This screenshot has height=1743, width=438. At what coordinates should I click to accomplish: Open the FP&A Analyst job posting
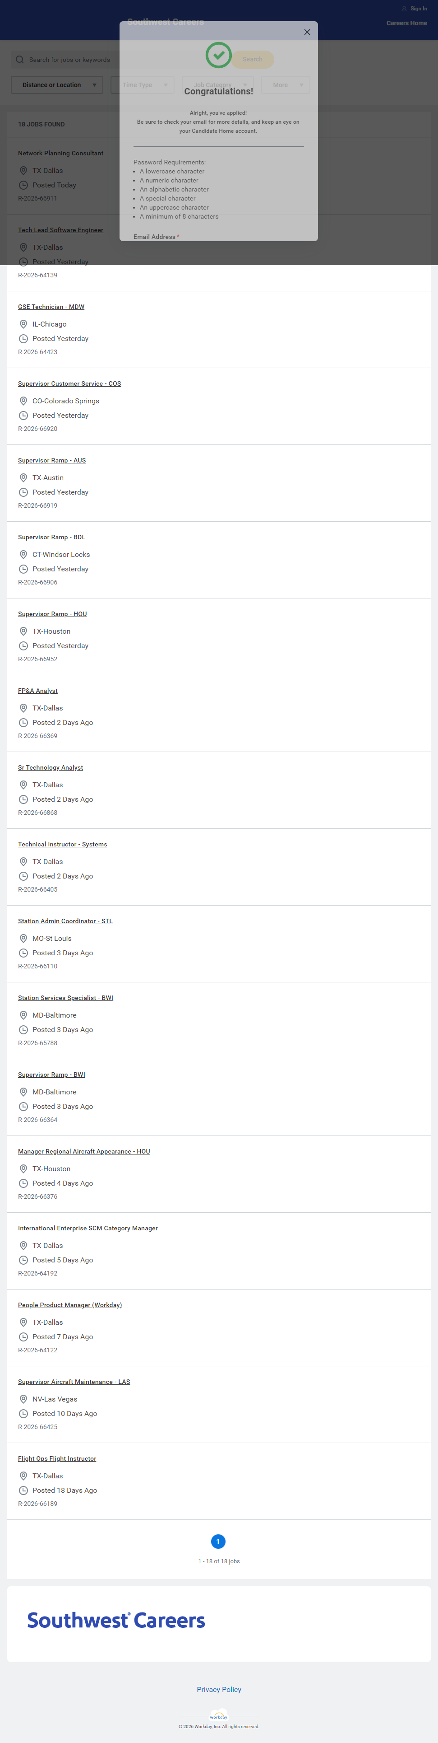(x=38, y=691)
